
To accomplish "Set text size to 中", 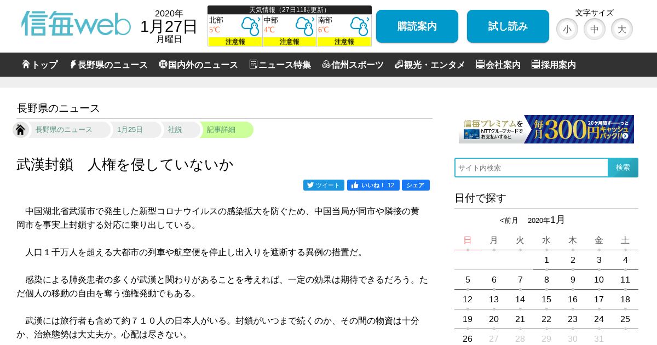I will 595,29.
